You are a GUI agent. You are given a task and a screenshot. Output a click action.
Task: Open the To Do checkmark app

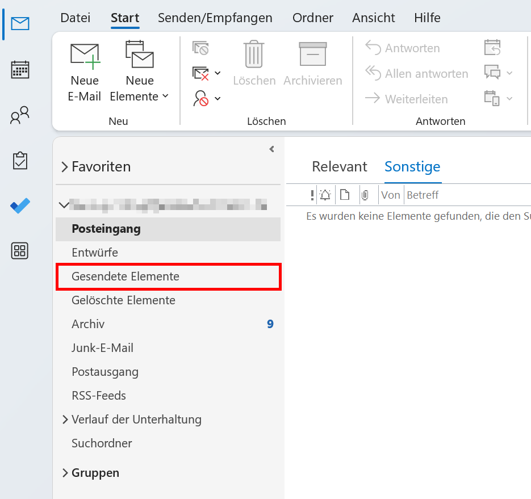pos(20,206)
